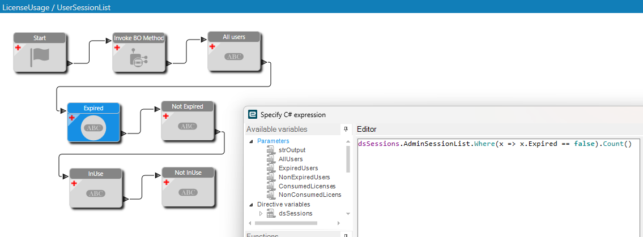Select the NonConsumedLicens parameter
This screenshot has width=643, height=237.
tap(310, 195)
